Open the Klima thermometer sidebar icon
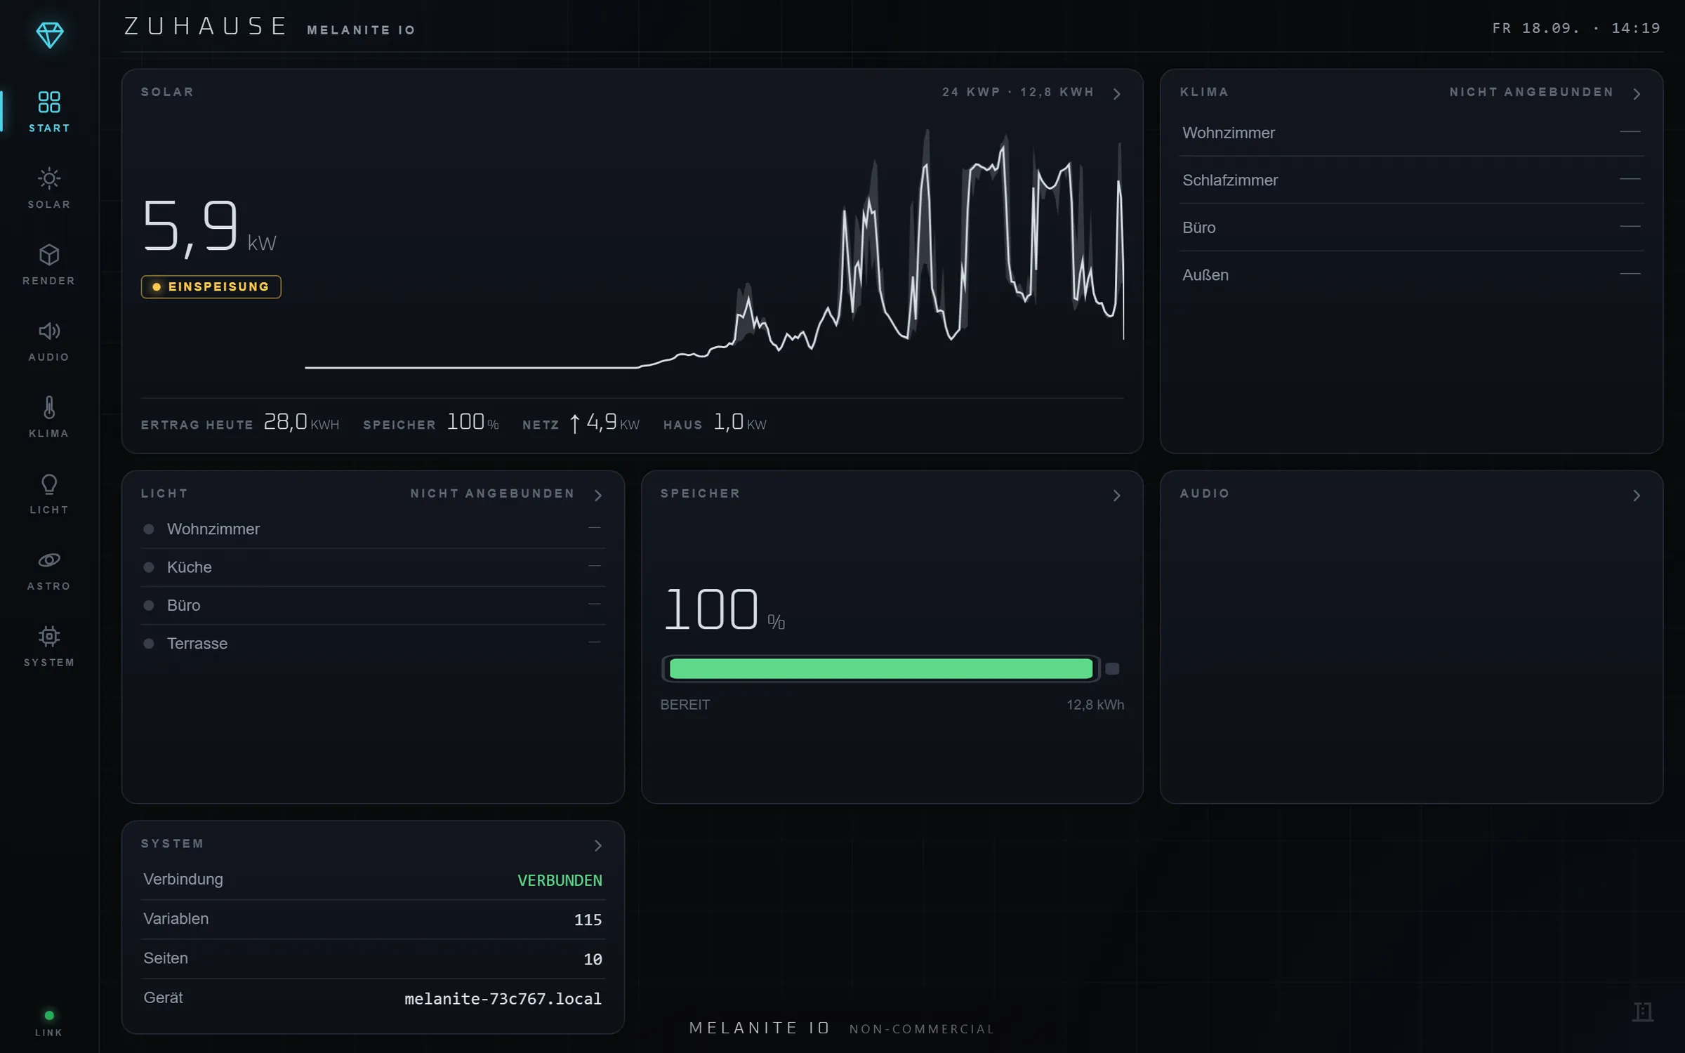The image size is (1685, 1053). 49,418
